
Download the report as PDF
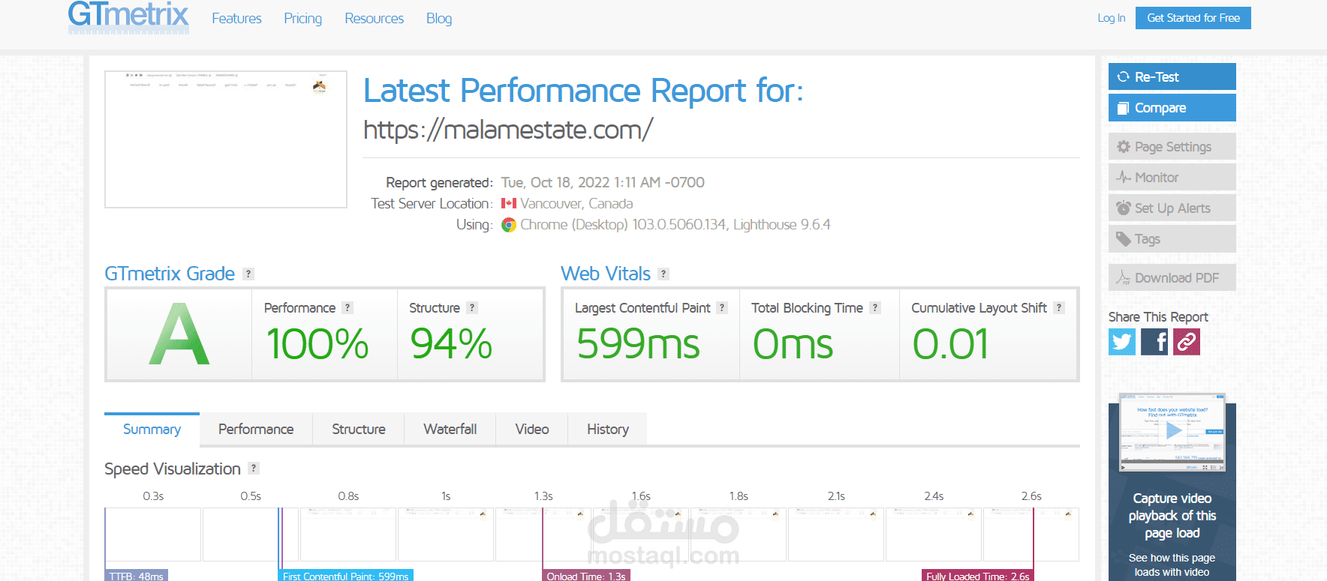(x=1172, y=278)
